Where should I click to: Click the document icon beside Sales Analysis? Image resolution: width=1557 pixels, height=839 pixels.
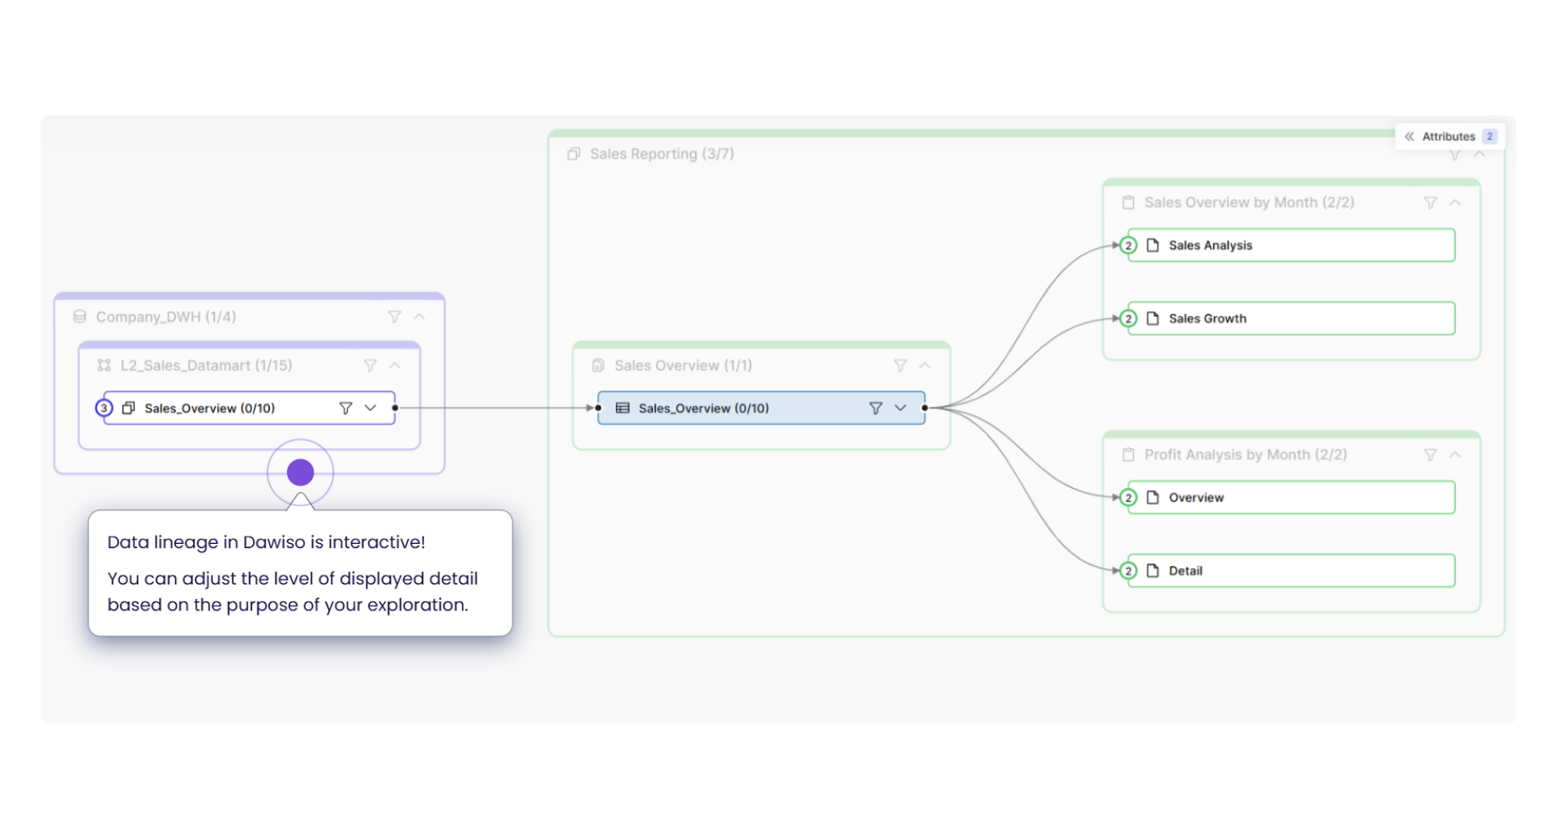1153,245
